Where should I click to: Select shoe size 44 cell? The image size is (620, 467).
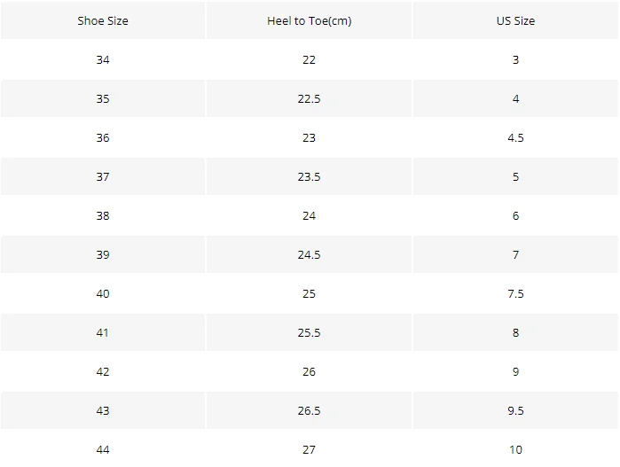click(x=103, y=449)
